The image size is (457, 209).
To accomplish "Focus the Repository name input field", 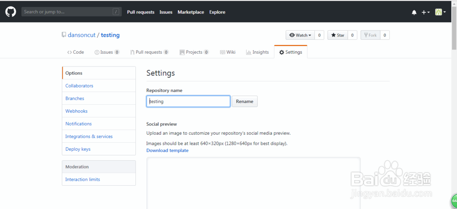I will pos(188,102).
